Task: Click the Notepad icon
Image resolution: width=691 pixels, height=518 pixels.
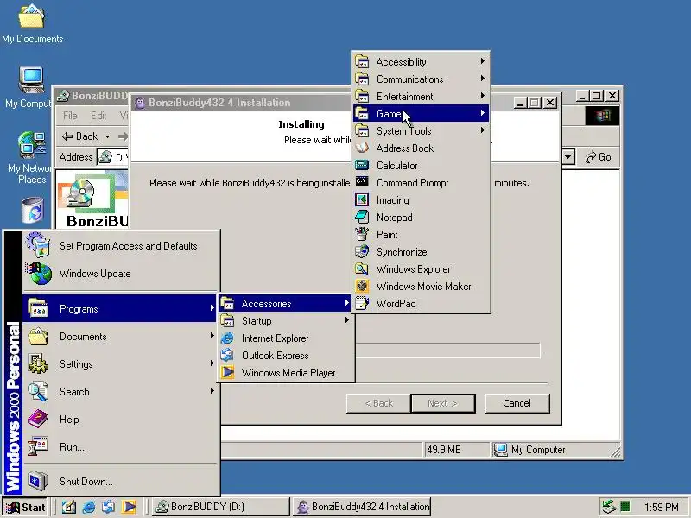Action: coord(362,218)
